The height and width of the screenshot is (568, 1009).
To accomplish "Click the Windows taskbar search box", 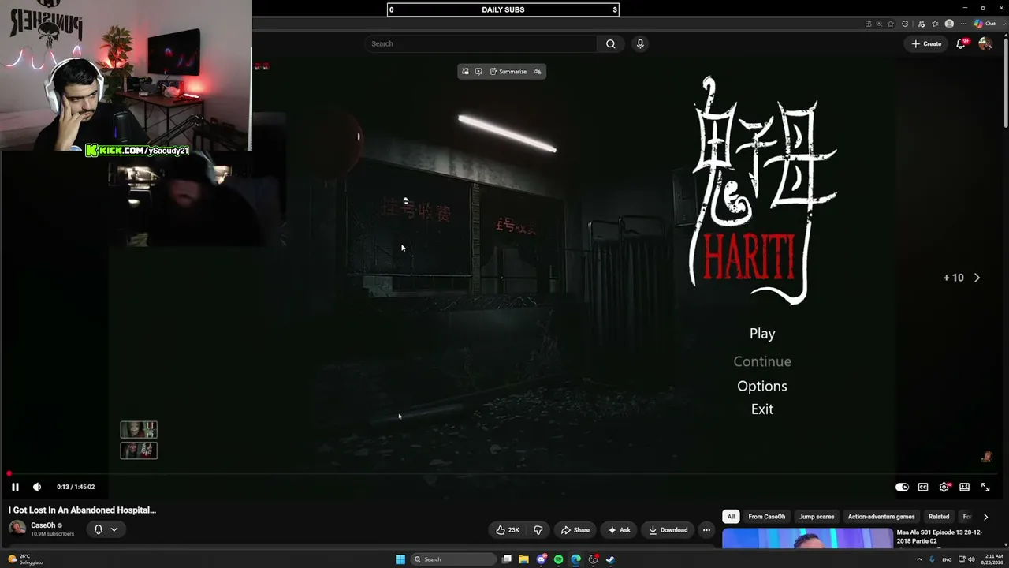I will [454, 559].
